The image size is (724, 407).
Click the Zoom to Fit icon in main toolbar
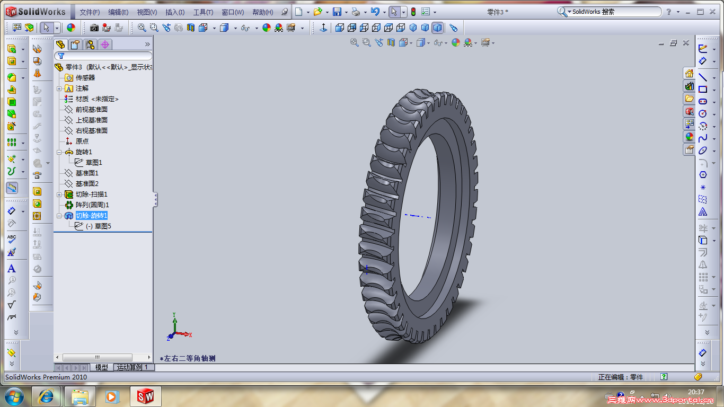point(142,28)
